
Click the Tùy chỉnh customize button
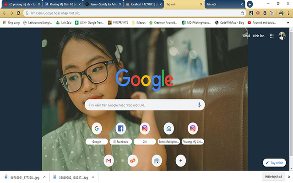pos(274,163)
